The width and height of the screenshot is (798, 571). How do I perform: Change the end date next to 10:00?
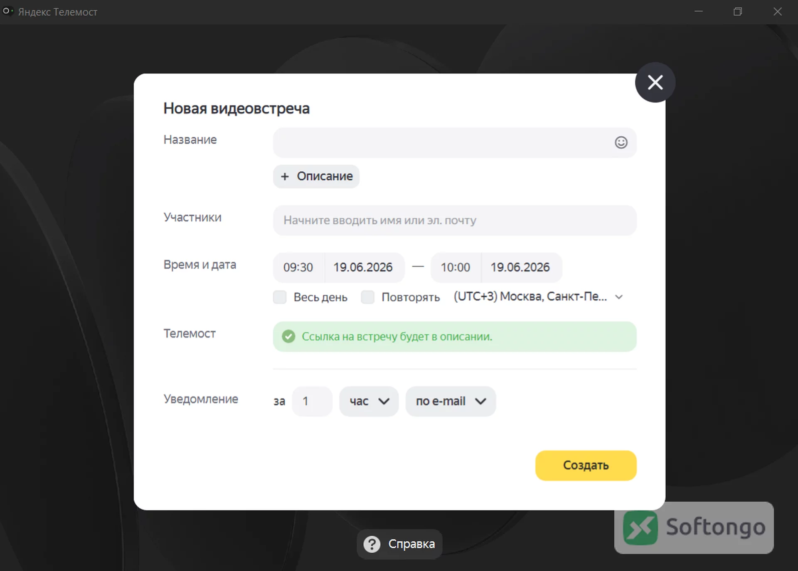(521, 267)
